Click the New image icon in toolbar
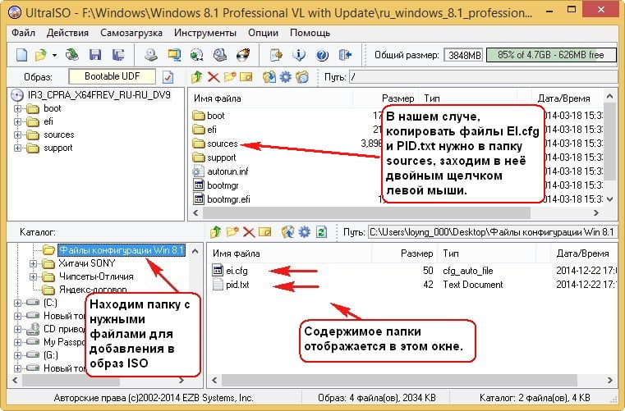 tap(23, 55)
